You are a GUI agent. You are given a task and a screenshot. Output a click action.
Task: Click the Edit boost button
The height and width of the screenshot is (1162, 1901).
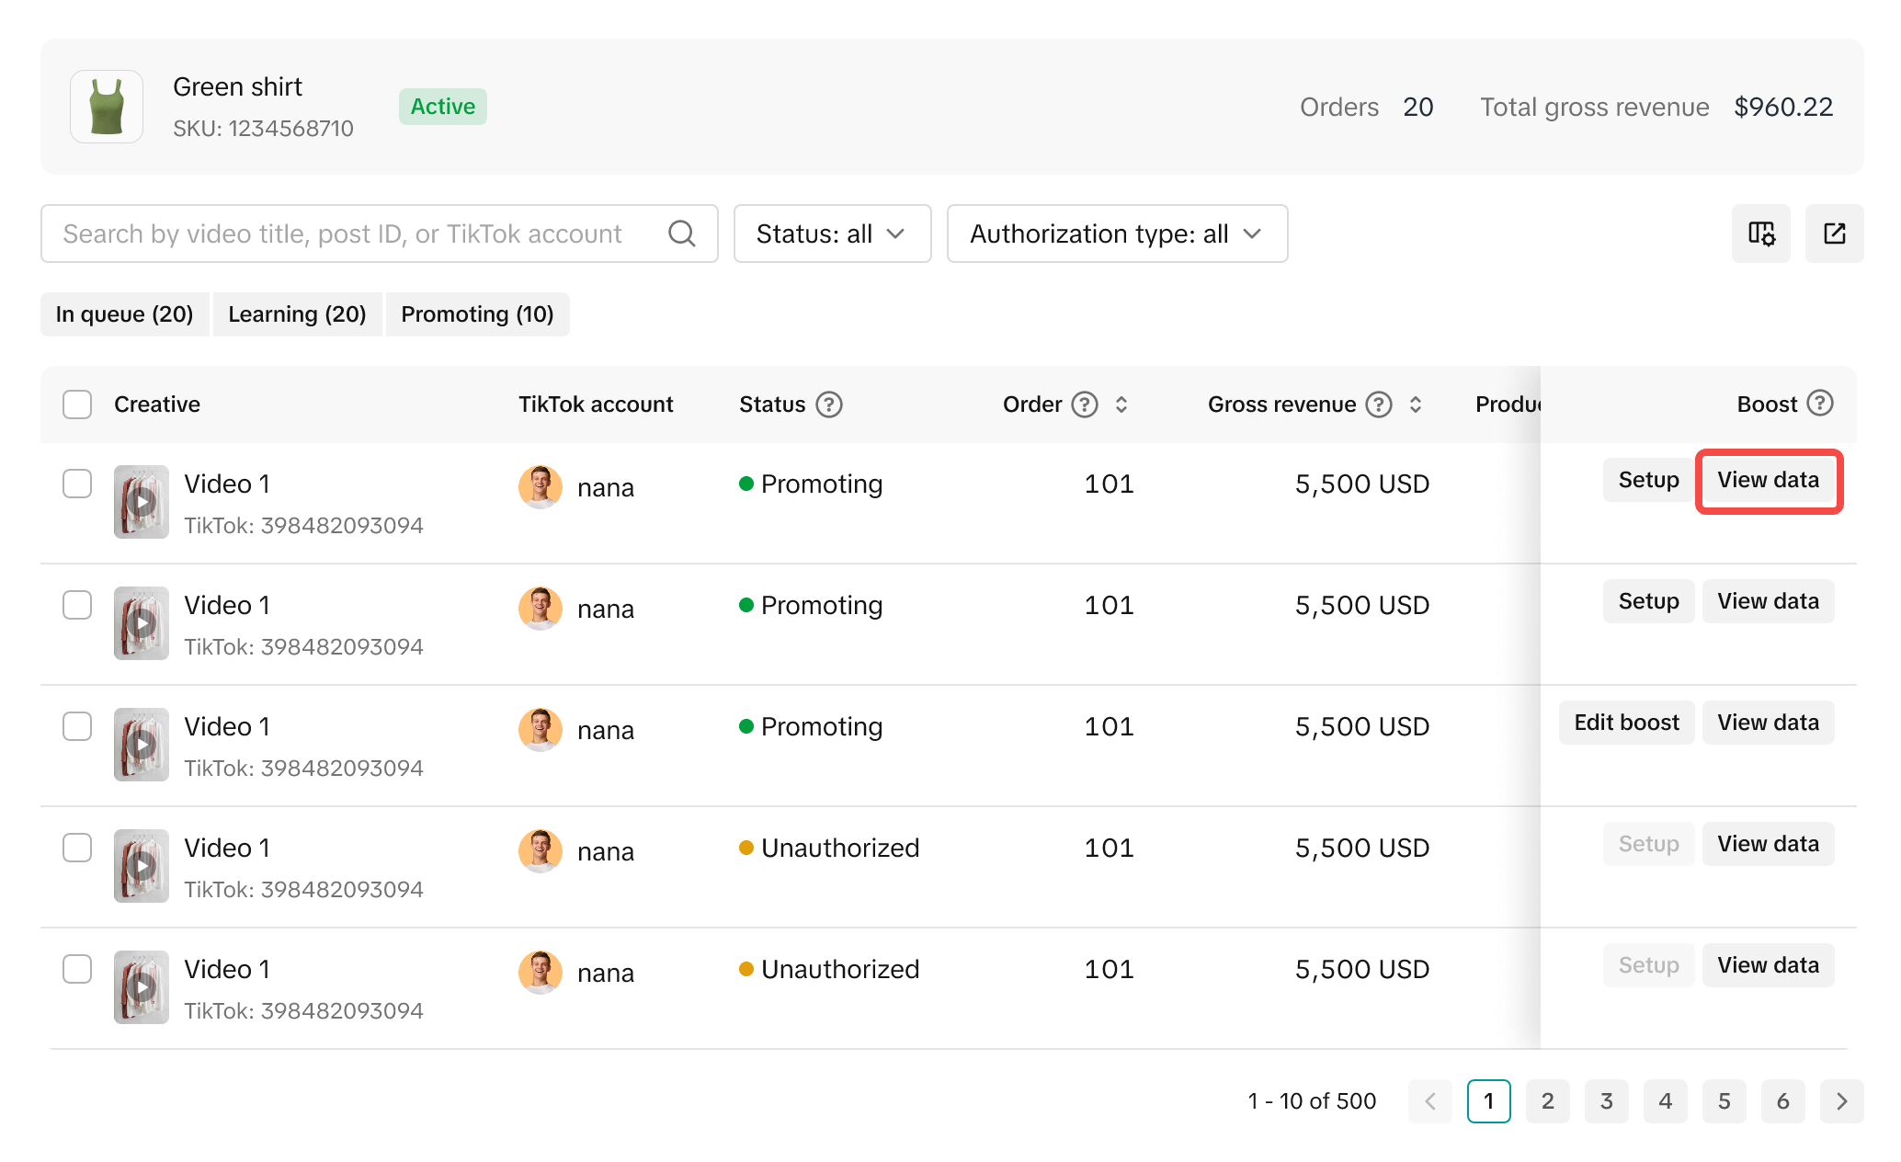tap(1626, 723)
